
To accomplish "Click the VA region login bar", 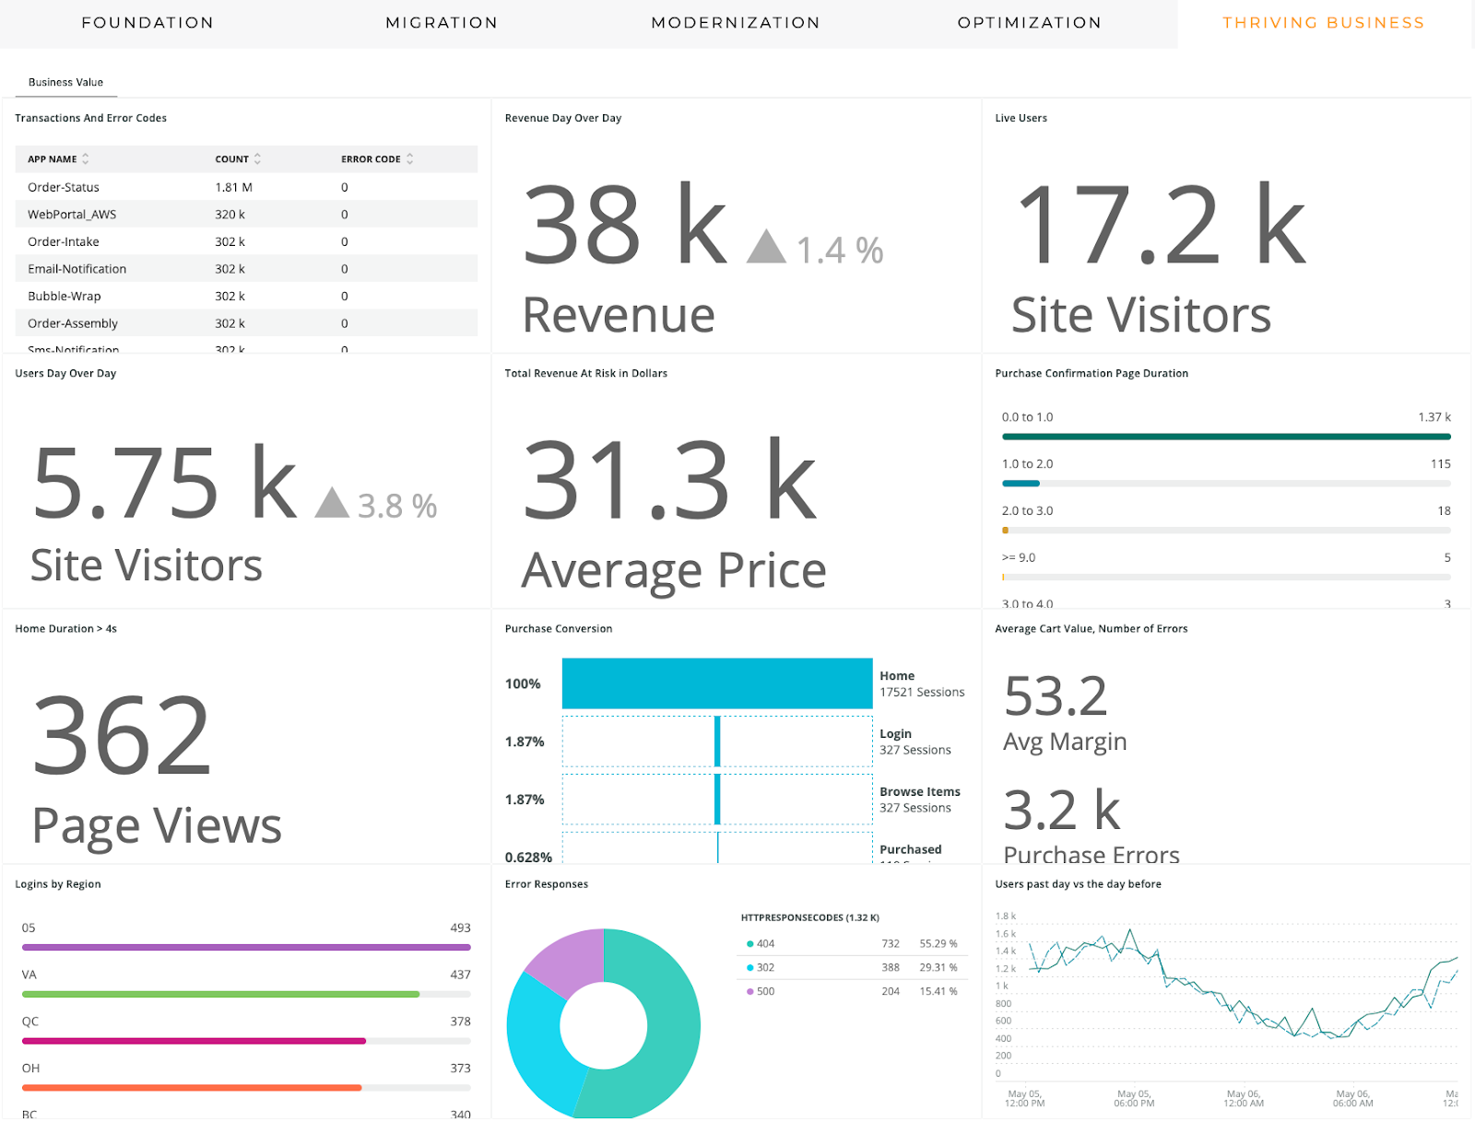I will click(x=246, y=994).
